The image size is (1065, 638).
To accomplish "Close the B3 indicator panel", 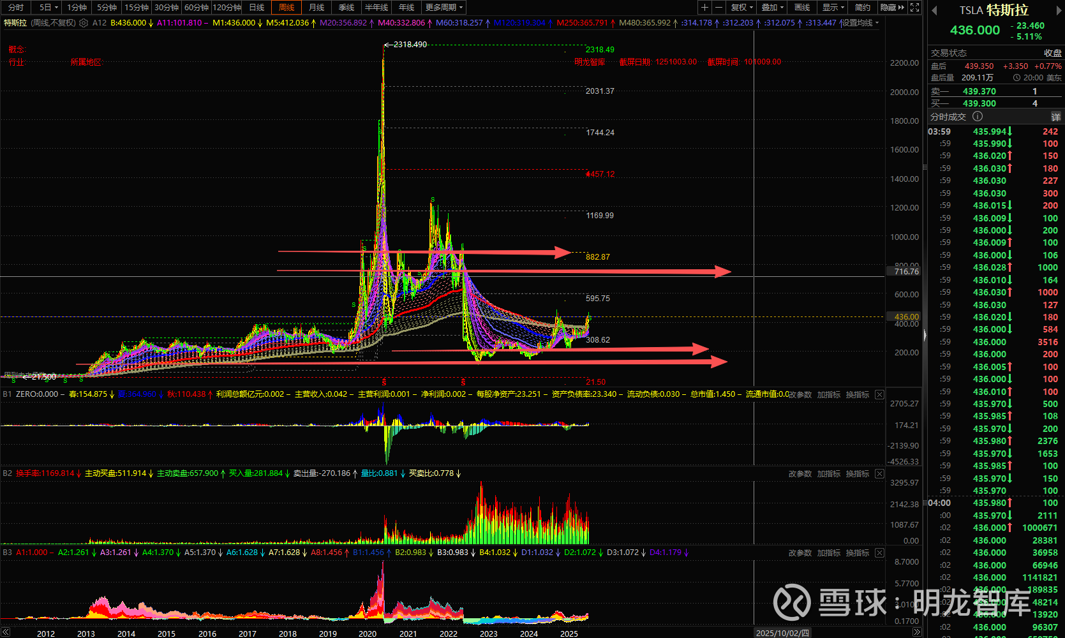I will (x=879, y=553).
